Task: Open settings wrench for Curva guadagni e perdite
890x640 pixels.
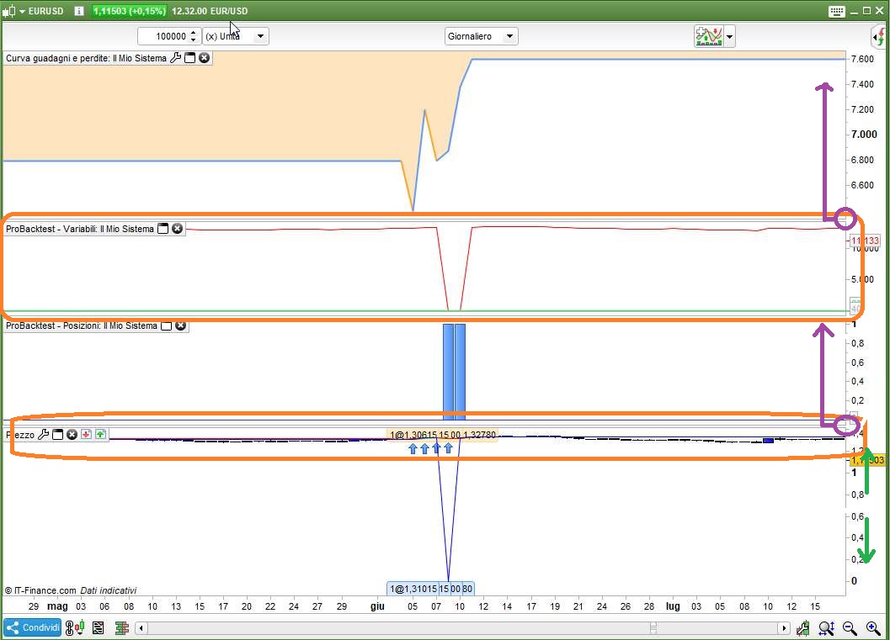Action: pyautogui.click(x=175, y=58)
